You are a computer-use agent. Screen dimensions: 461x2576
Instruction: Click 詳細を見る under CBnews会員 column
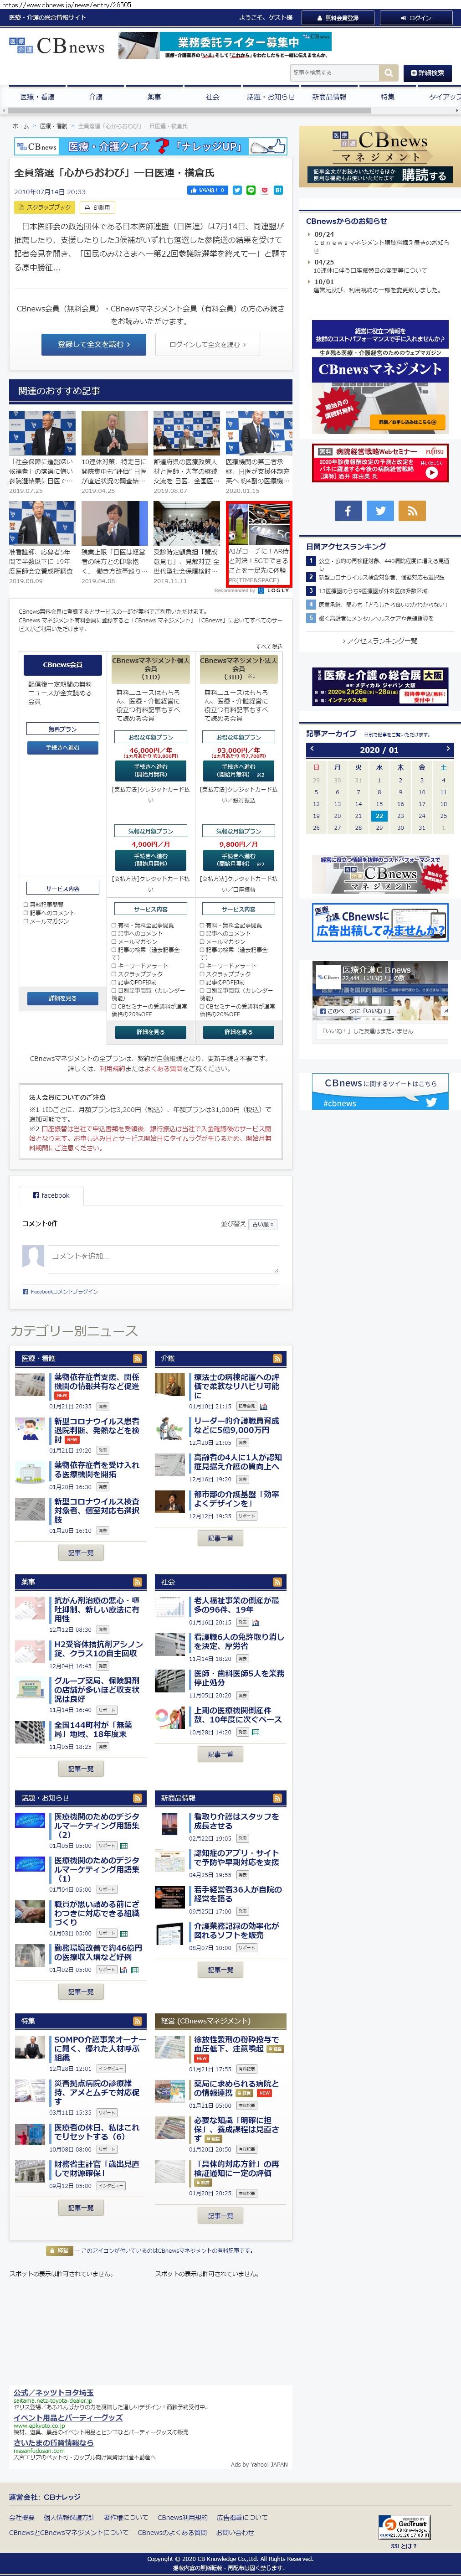(62, 998)
